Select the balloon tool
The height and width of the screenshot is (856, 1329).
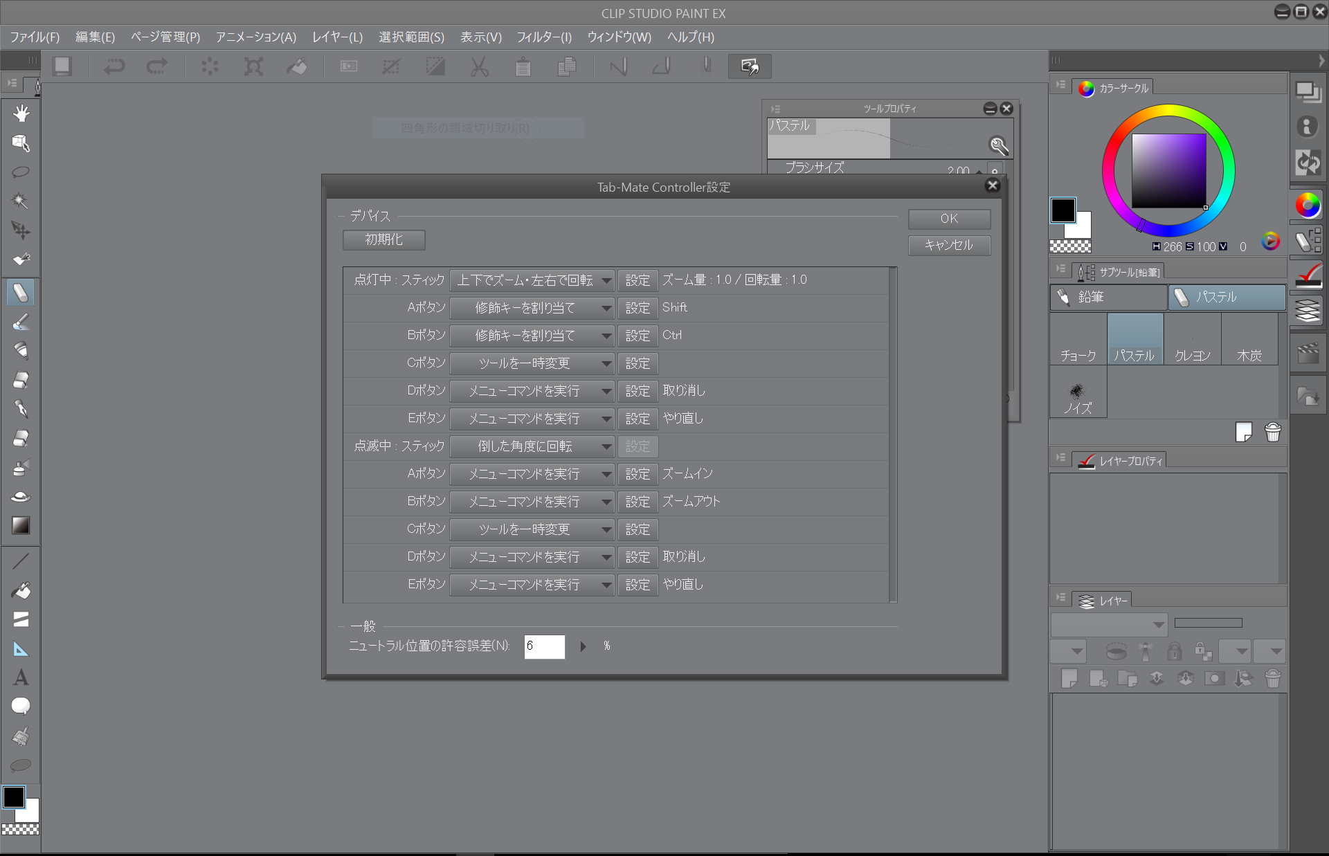pos(21,706)
